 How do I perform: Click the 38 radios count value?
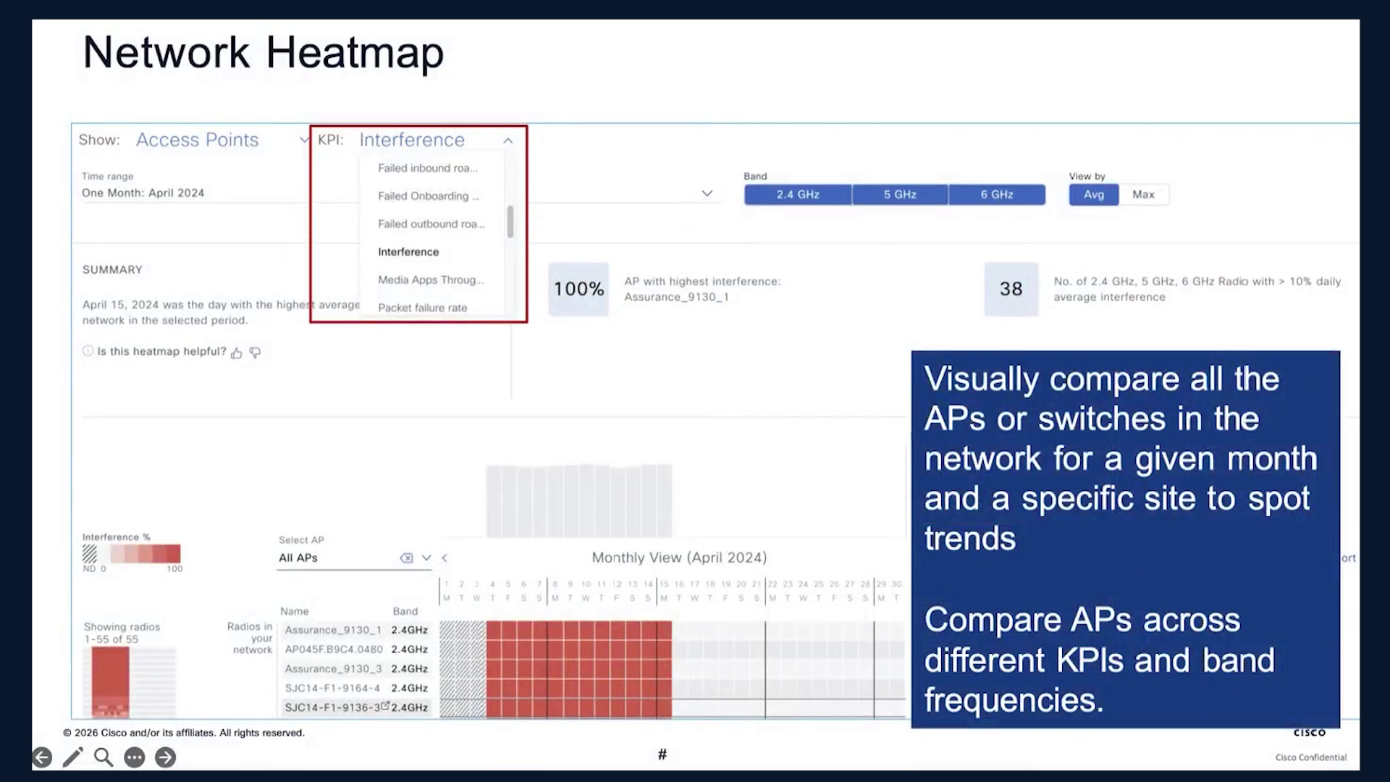coord(1011,289)
